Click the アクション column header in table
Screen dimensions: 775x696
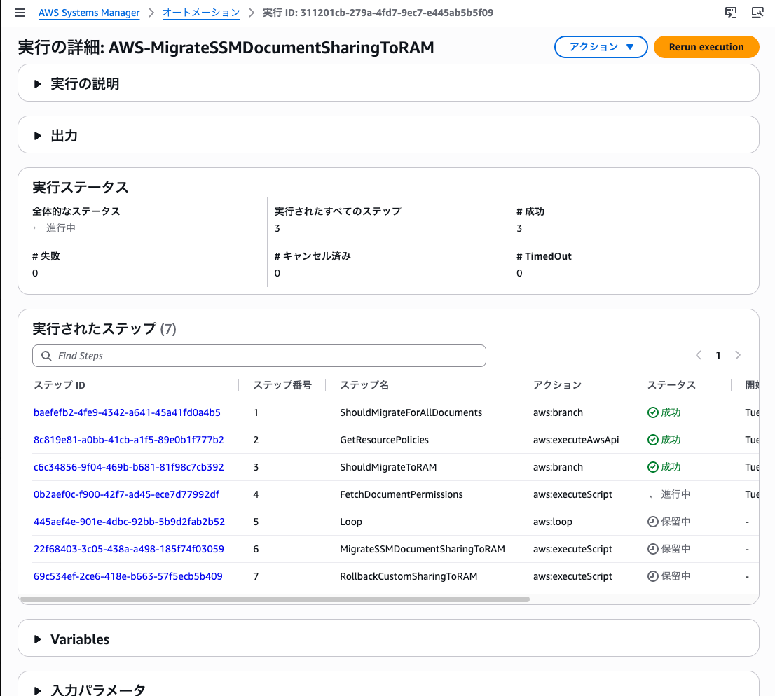(557, 385)
